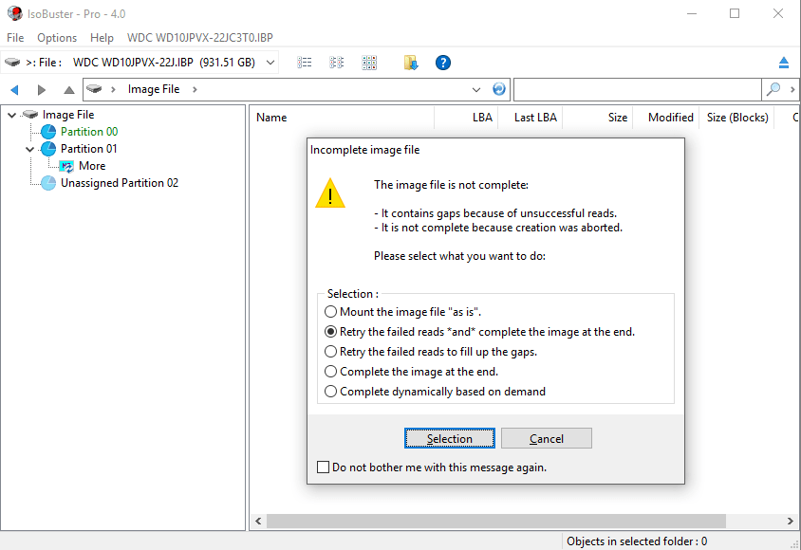Image resolution: width=801 pixels, height=550 pixels.
Task: Sort by the Size (Blocks) column header
Action: pos(737,118)
